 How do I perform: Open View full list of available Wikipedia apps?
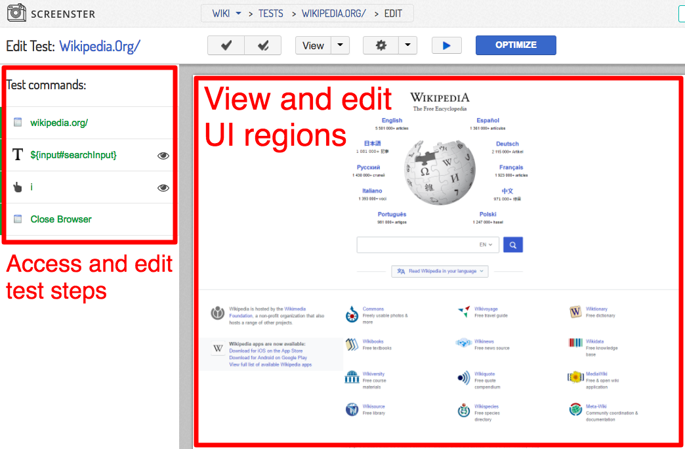pyautogui.click(x=270, y=364)
